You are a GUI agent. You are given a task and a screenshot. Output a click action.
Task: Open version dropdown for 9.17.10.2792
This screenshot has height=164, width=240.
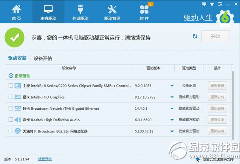pos(172,97)
